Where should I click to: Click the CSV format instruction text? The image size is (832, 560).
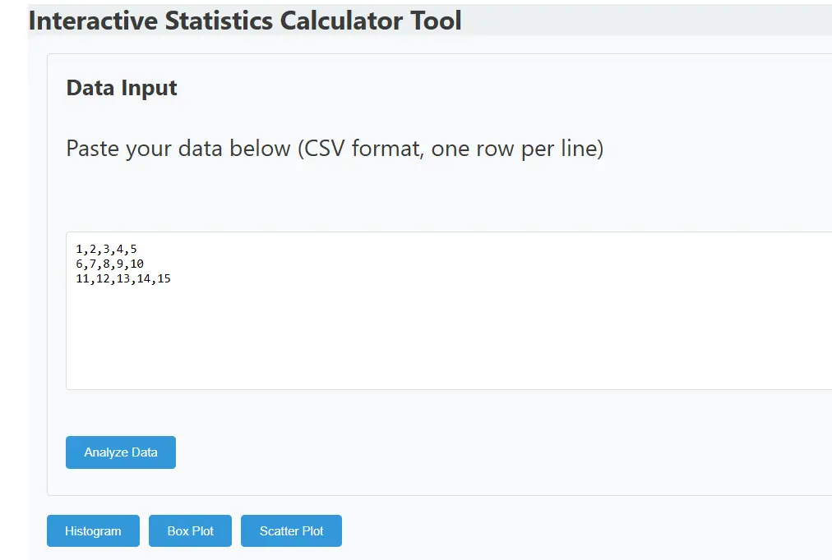334,149
